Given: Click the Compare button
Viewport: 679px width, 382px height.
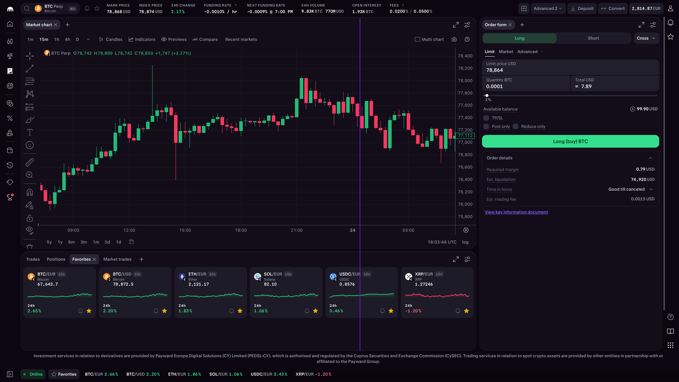Looking at the screenshot, I should point(205,39).
